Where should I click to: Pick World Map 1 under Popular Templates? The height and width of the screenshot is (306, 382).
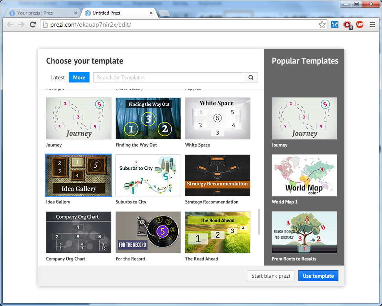(x=304, y=175)
